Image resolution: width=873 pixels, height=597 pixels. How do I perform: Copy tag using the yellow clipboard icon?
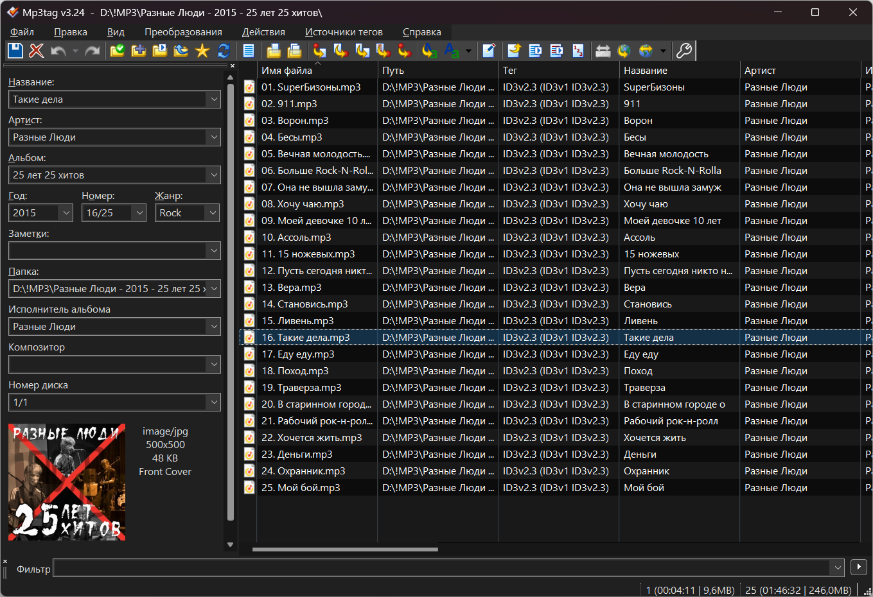coord(274,51)
